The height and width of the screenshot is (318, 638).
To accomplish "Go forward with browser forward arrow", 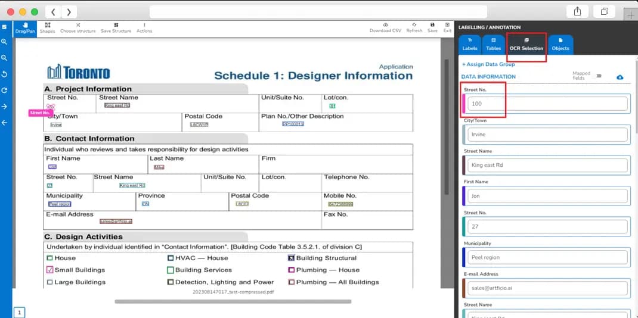I will 69,12.
